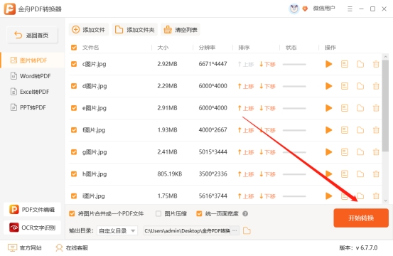Move i图片.jpg up with 上移
393x256 pixels.
coord(246,196)
